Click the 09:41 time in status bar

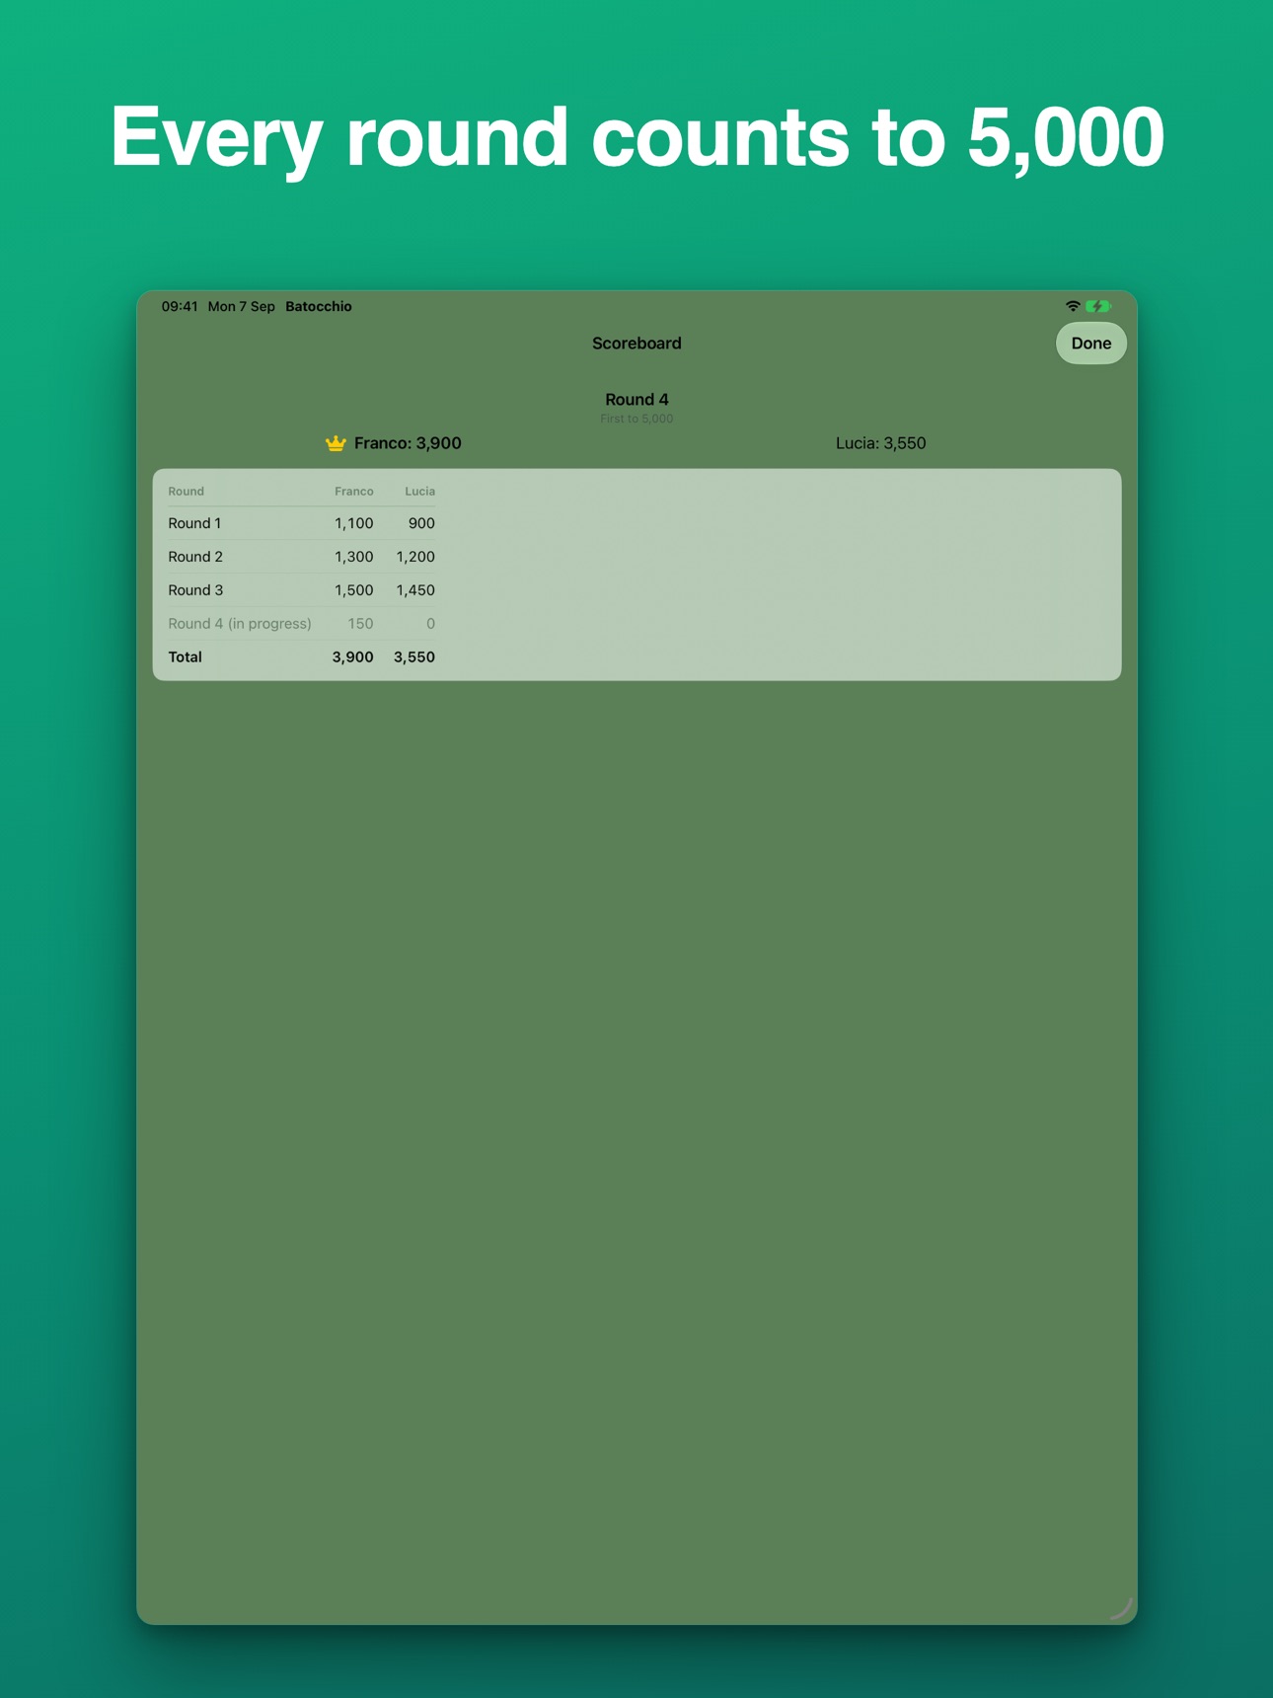(180, 306)
